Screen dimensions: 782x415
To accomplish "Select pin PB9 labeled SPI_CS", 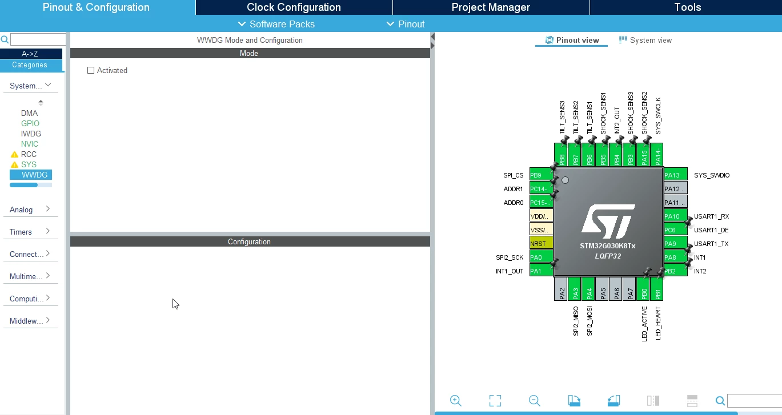I will pos(541,175).
